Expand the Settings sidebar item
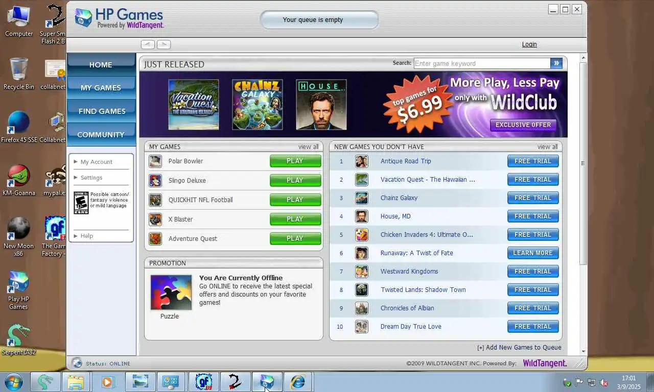 (x=91, y=178)
